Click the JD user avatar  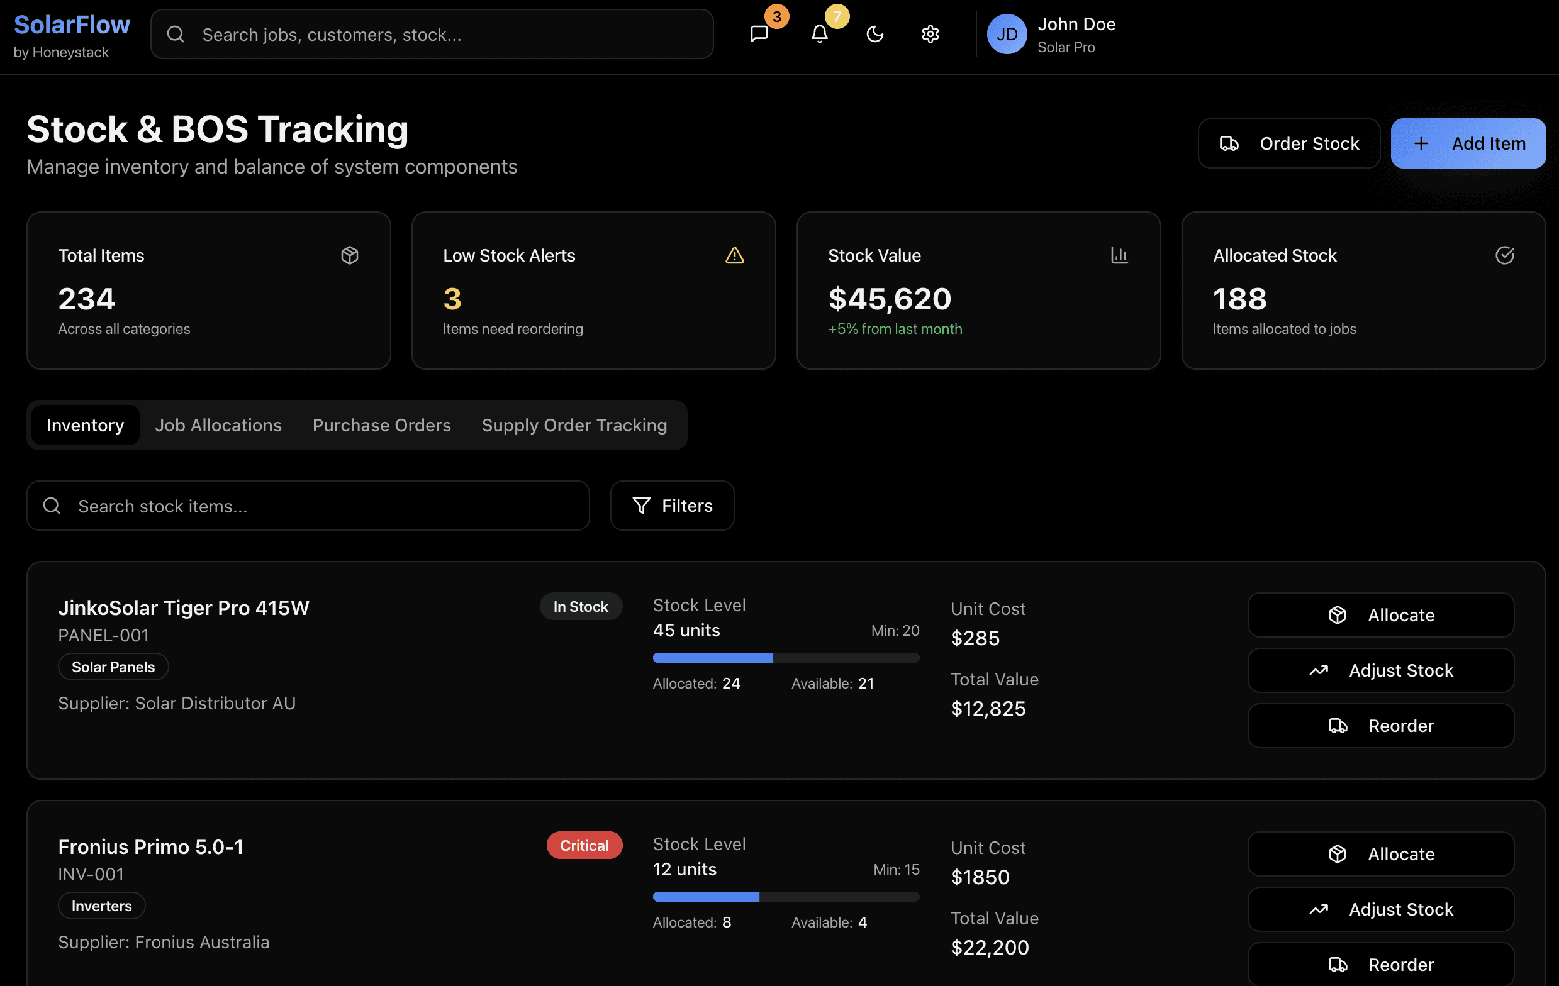(1006, 35)
